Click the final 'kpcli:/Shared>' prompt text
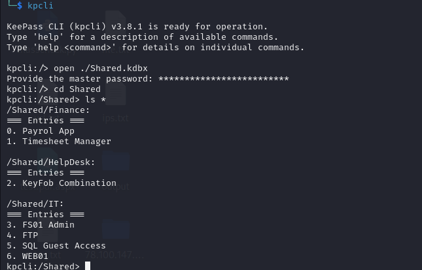The image size is (422, 270). tap(43, 265)
